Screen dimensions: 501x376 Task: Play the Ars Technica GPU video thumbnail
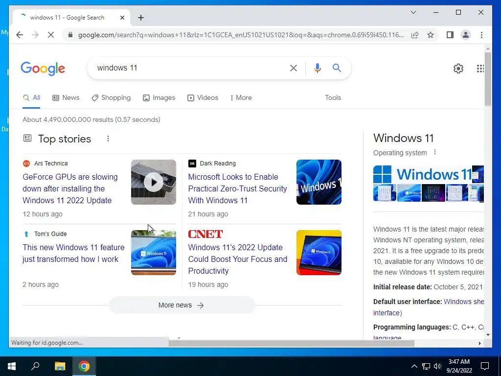(153, 182)
